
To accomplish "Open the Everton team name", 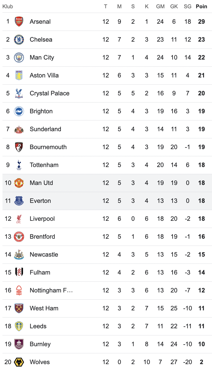I will pos(40,201).
